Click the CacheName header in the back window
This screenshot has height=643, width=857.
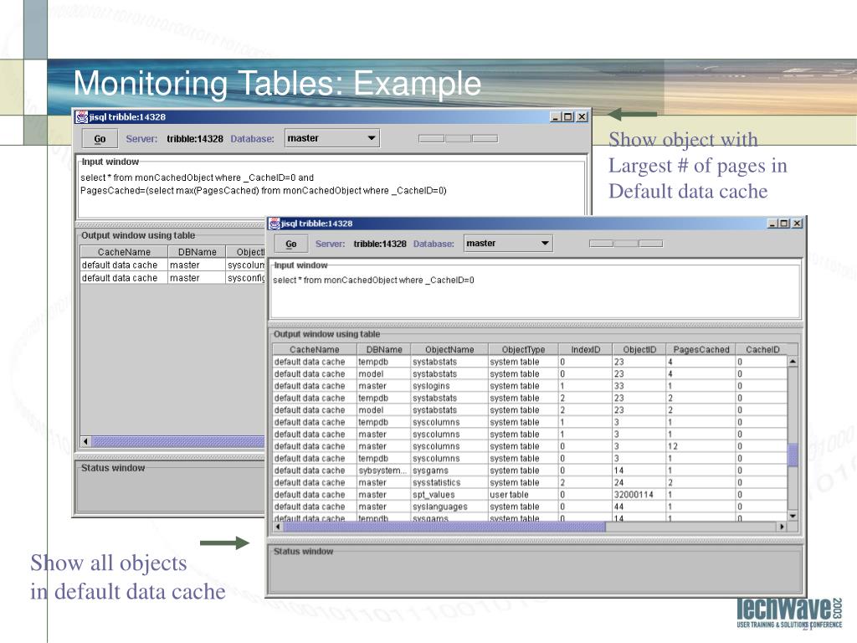coord(124,252)
